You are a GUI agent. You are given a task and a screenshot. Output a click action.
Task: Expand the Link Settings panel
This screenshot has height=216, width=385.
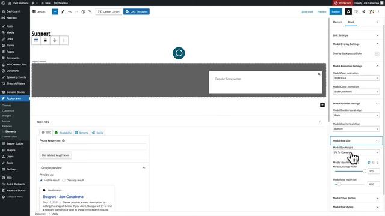point(356,35)
